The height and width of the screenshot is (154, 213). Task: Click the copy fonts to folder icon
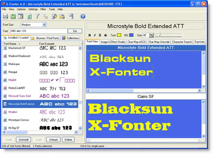click(54, 17)
